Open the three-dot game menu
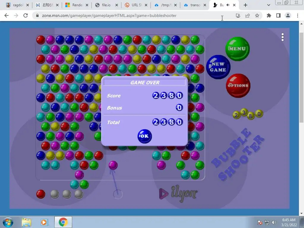 [x=283, y=37]
